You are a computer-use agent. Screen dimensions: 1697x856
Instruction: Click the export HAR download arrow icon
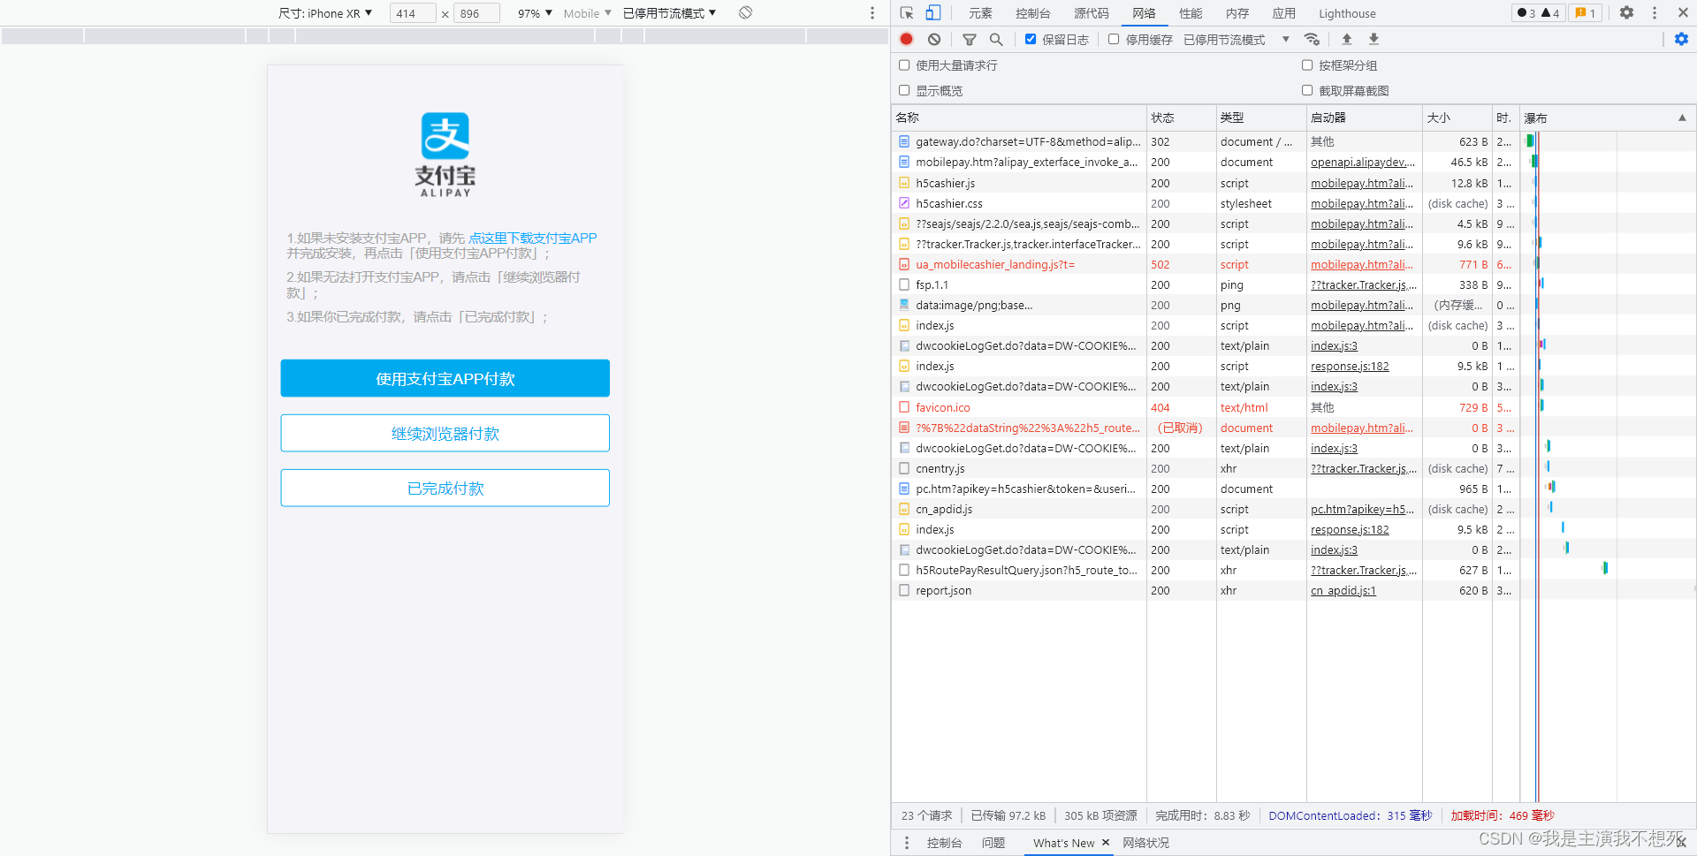point(1374,39)
